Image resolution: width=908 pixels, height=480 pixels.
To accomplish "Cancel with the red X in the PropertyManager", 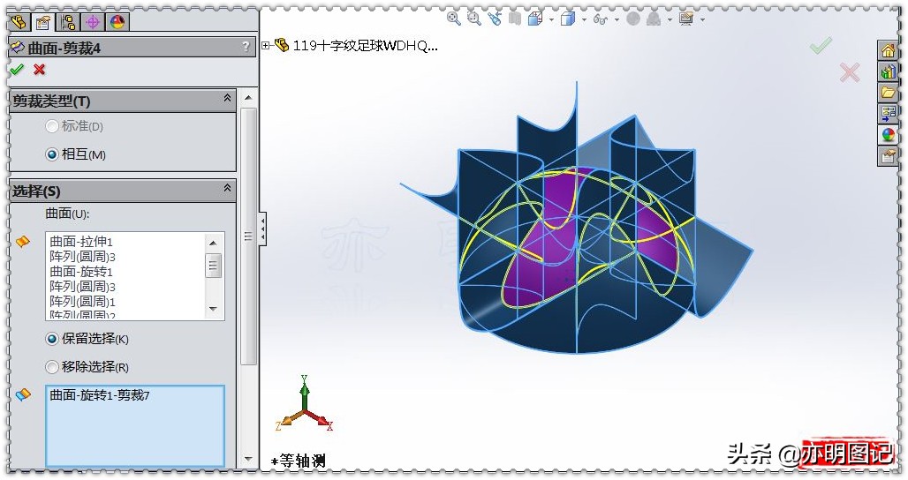I will pyautogui.click(x=40, y=70).
